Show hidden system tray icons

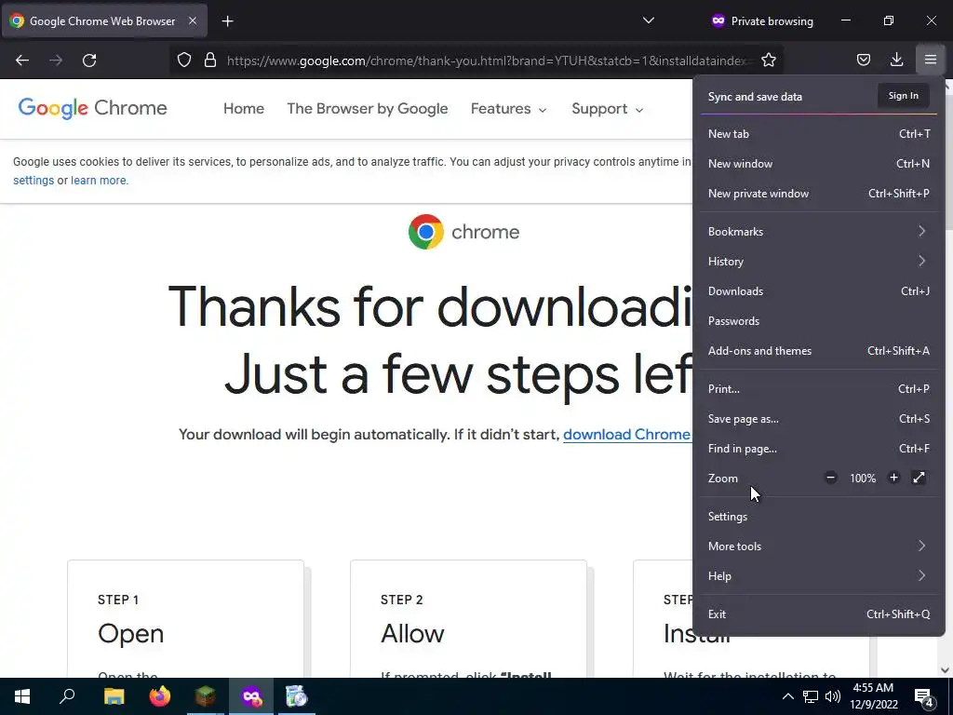point(787,696)
